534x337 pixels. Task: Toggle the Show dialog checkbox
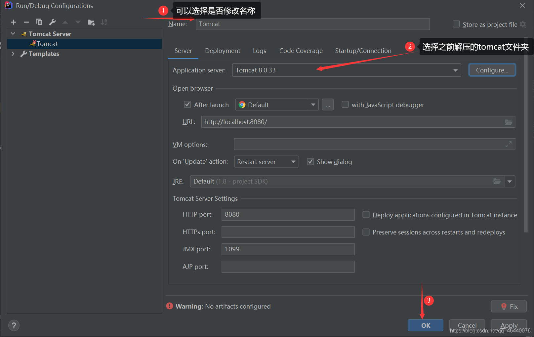pos(310,161)
